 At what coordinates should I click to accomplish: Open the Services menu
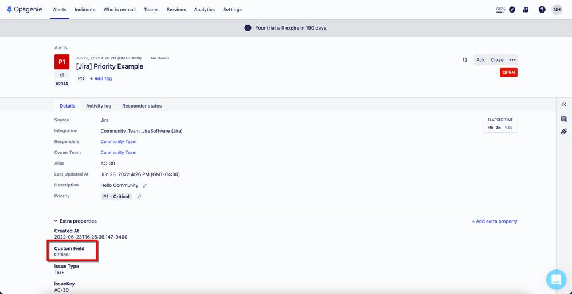pos(176,10)
